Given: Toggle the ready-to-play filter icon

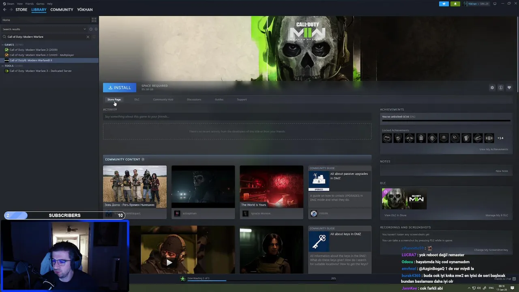Looking at the screenshot, I should tap(96, 29).
